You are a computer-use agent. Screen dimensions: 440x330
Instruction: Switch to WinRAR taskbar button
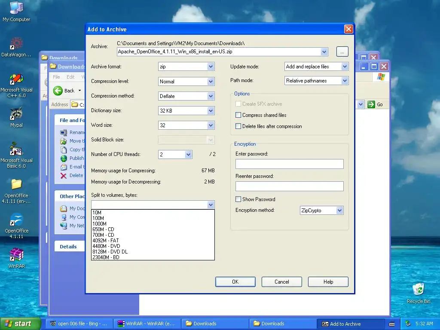[x=148, y=324]
